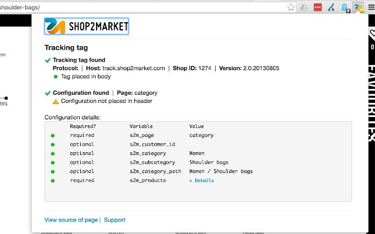Select the host text track.shop2market.com
The width and height of the screenshot is (375, 234).
(x=134, y=68)
